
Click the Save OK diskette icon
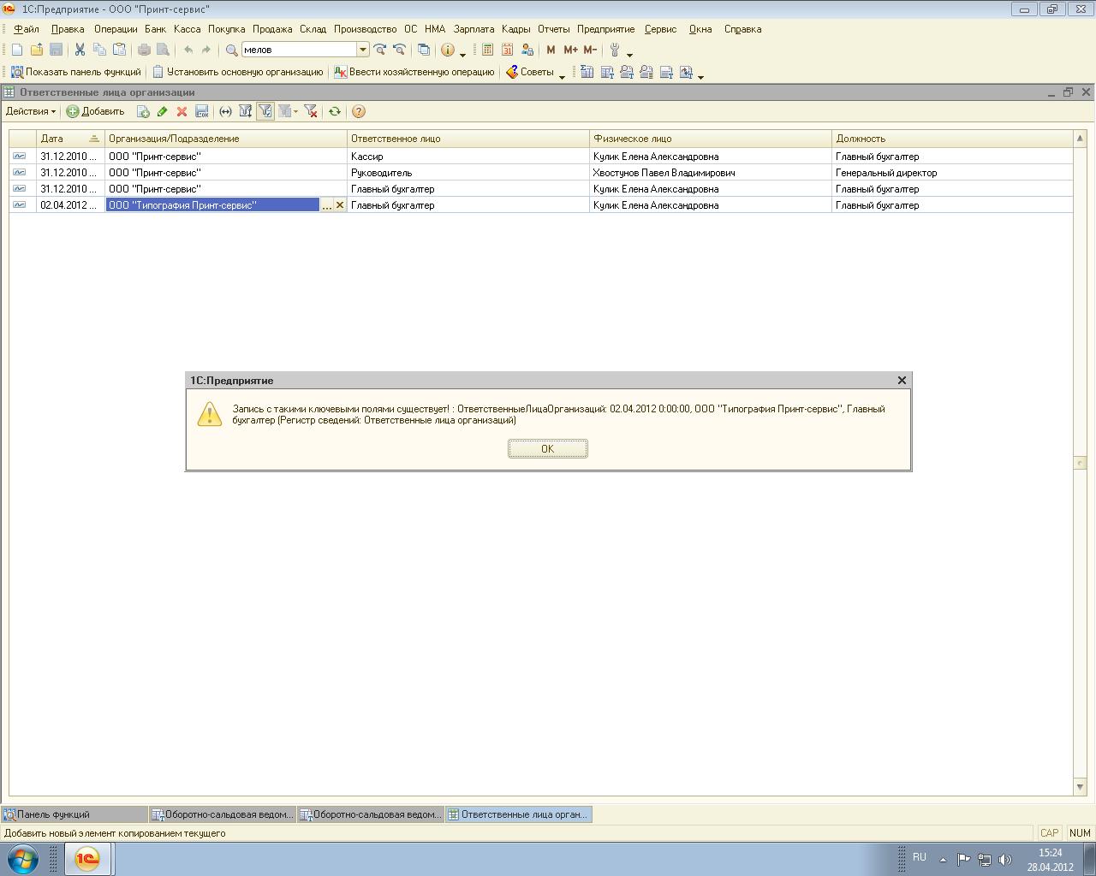[x=202, y=111]
